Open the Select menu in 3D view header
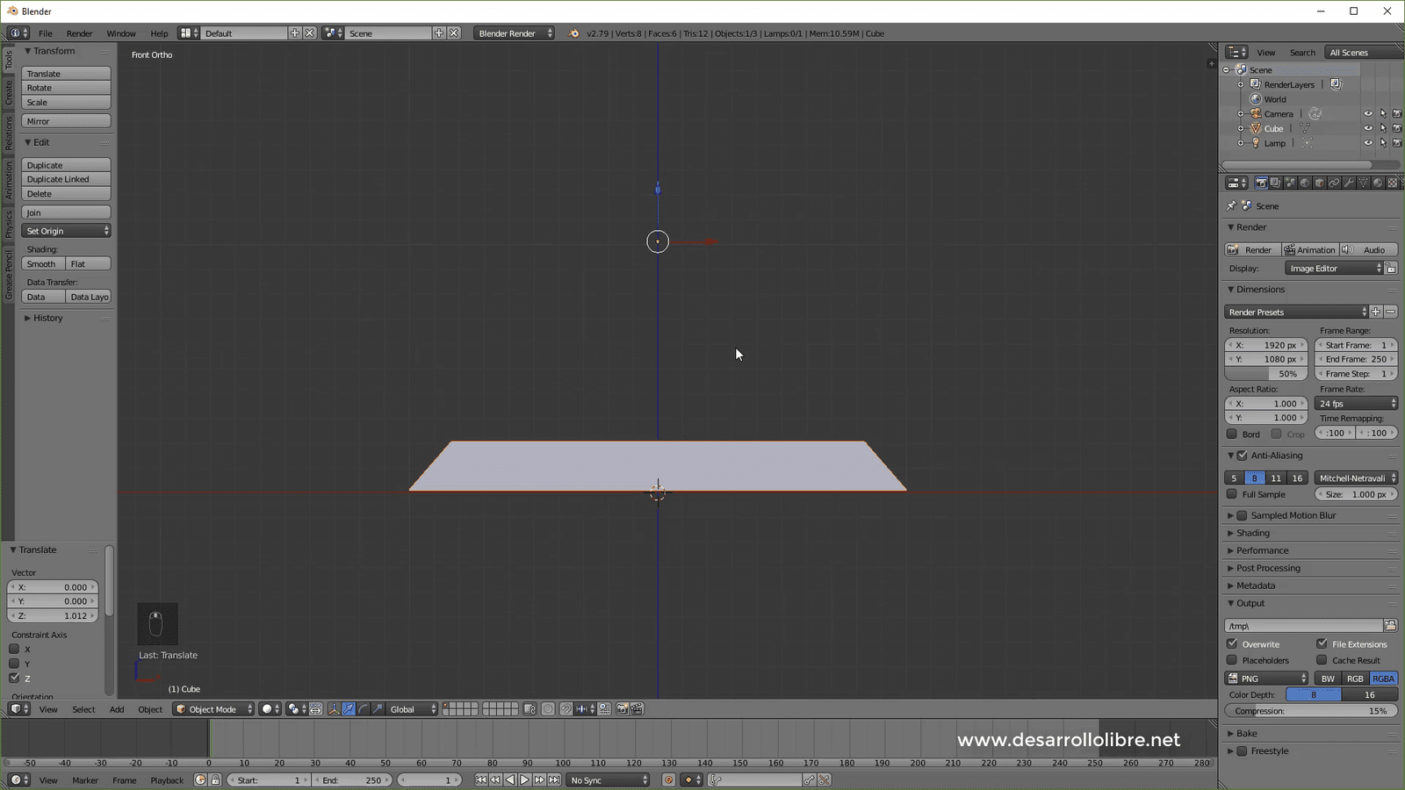This screenshot has height=790, width=1405. pos(83,709)
